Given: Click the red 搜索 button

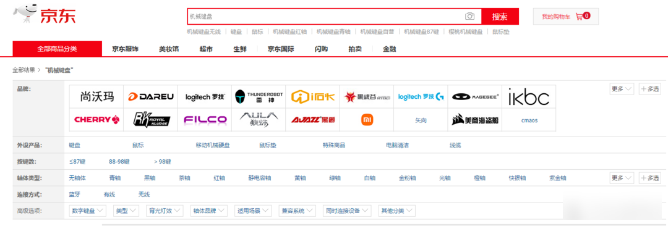Looking at the screenshot, I should point(500,17).
